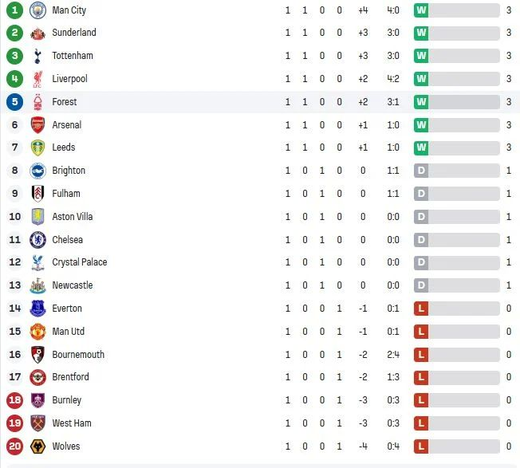Click Man City's green W form badge
The image size is (520, 468).
(421, 10)
